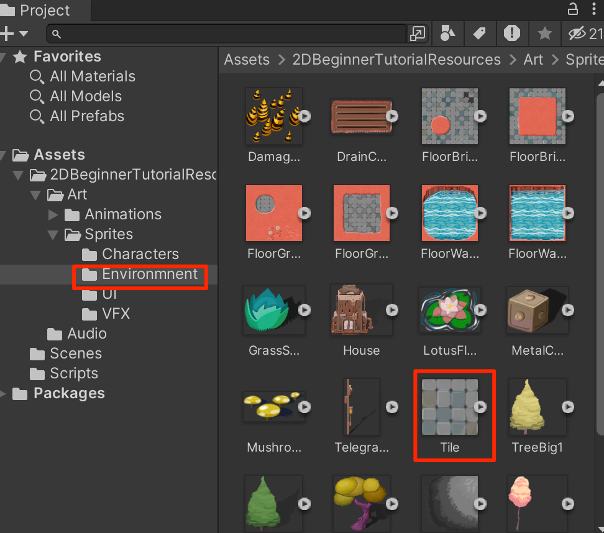Screen dimensions: 604x533
Task: Go to Assets in the breadcrumb path
Action: coord(247,60)
